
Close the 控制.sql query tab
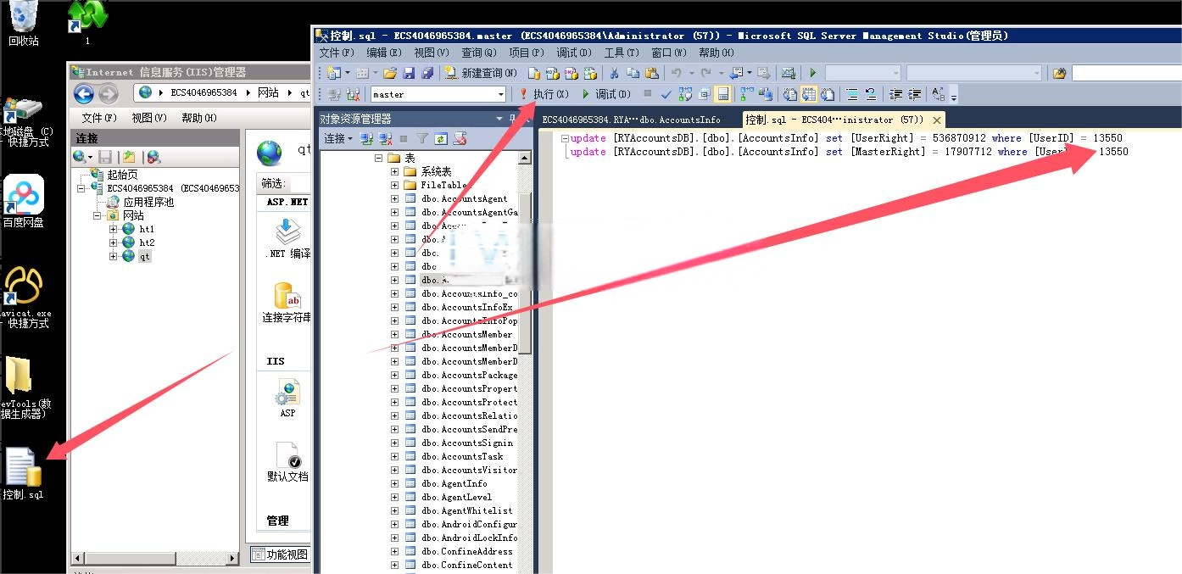tap(937, 120)
